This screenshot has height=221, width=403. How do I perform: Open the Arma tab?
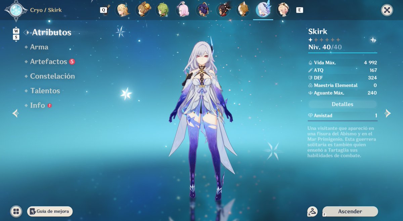coord(39,47)
